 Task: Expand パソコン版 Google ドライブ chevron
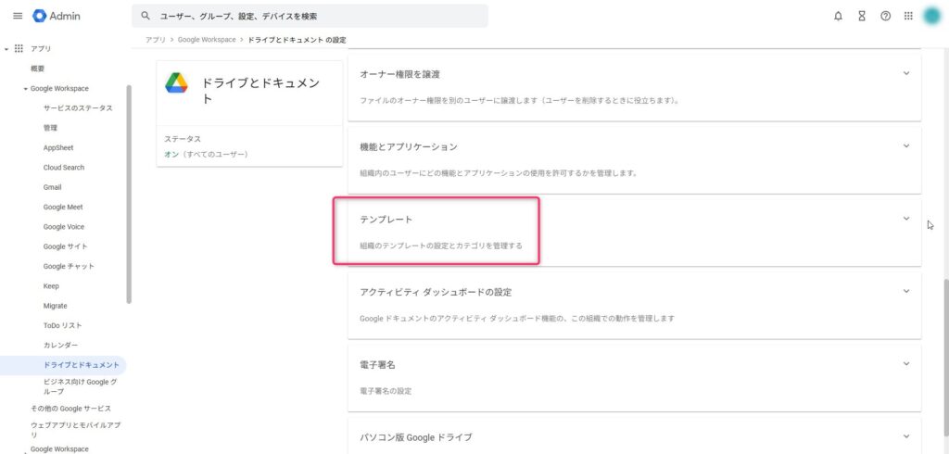906,436
